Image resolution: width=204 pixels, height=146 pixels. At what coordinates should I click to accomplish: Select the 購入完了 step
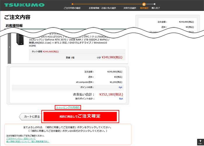point(156,8)
